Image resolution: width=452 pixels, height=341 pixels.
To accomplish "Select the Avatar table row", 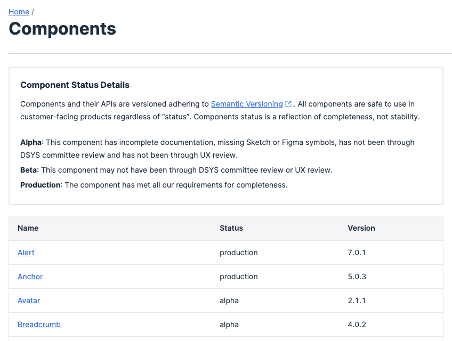I will [160, 301].
